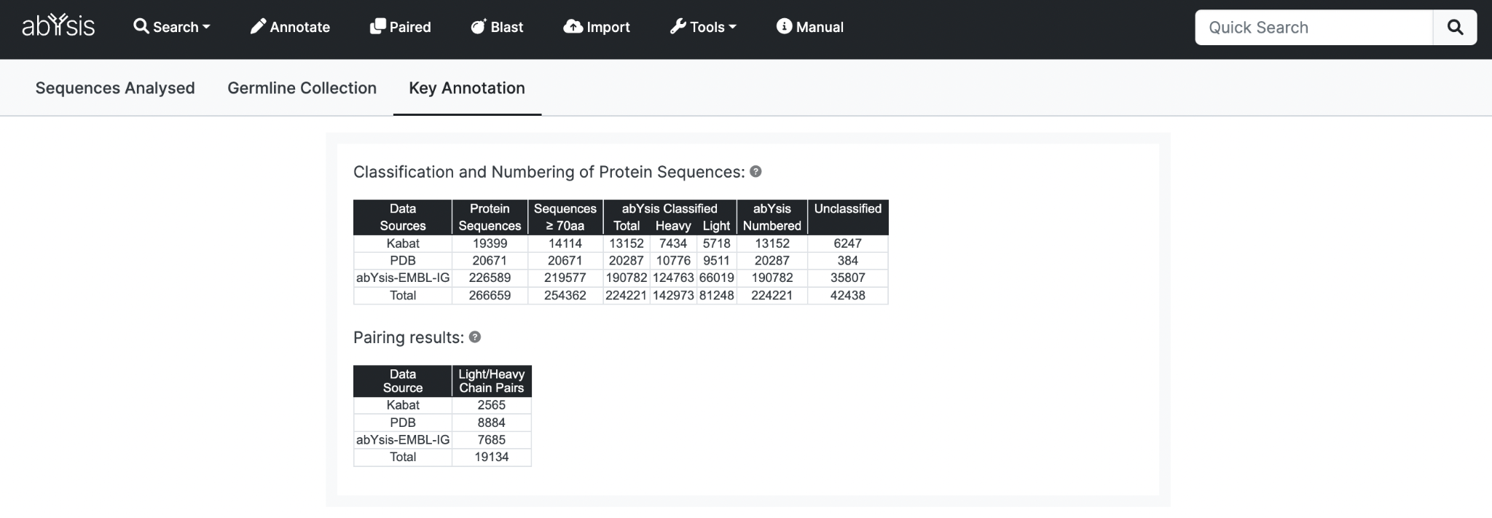Click the Manual info icon

(784, 26)
